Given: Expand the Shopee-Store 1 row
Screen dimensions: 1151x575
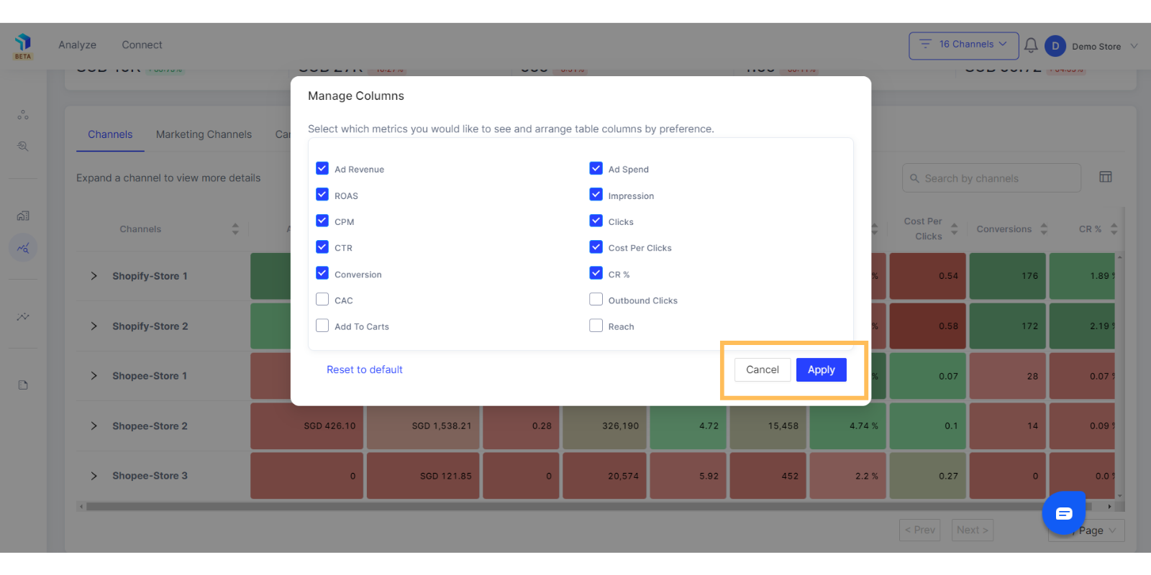Looking at the screenshot, I should pos(94,376).
